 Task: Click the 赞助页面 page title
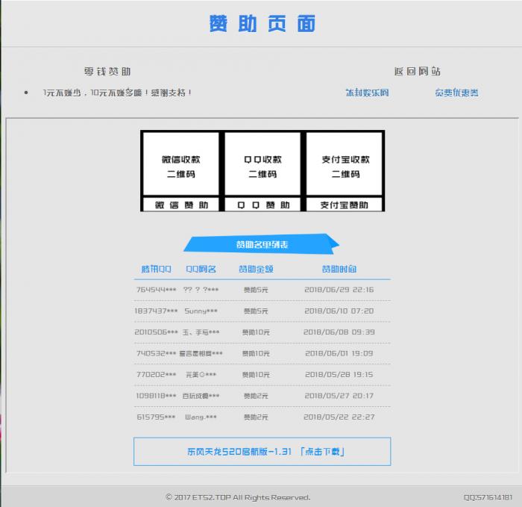pyautogui.click(x=262, y=24)
